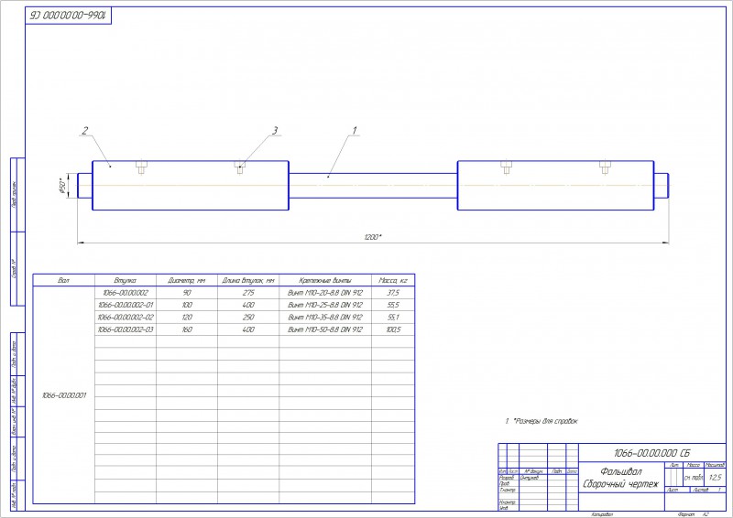Click the title 'Фальшвал' in the title block
733x518 pixels.
click(621, 471)
